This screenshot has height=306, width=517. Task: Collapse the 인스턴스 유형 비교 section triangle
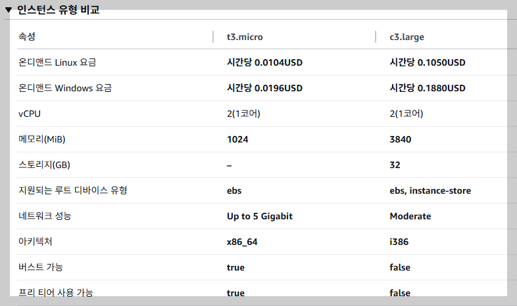pos(9,10)
